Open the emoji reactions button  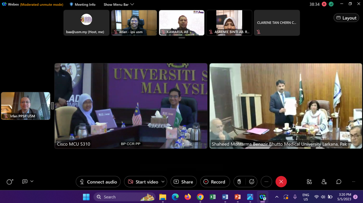tap(252, 182)
